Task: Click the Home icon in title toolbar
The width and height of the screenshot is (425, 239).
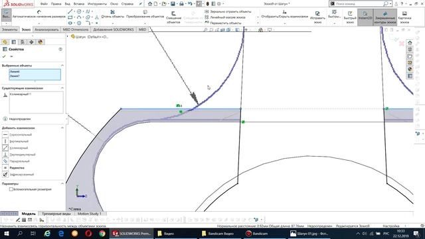Action: (x=150, y=4)
